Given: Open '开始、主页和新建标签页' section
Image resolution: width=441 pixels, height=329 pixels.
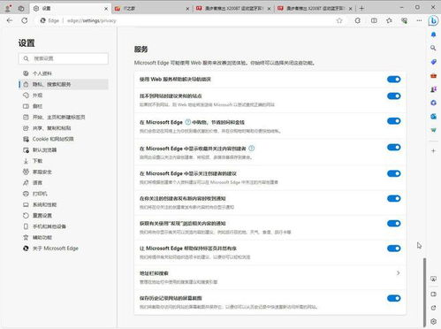Looking at the screenshot, I should [64, 117].
